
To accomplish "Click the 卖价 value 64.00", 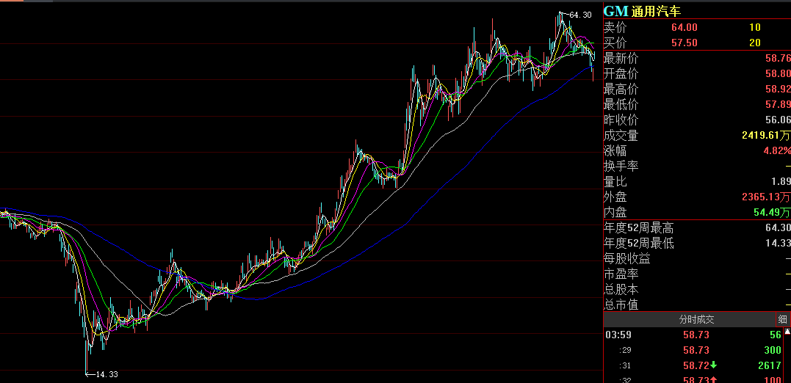I will tap(684, 27).
